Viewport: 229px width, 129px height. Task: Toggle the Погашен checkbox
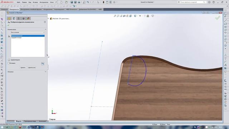[9, 63]
